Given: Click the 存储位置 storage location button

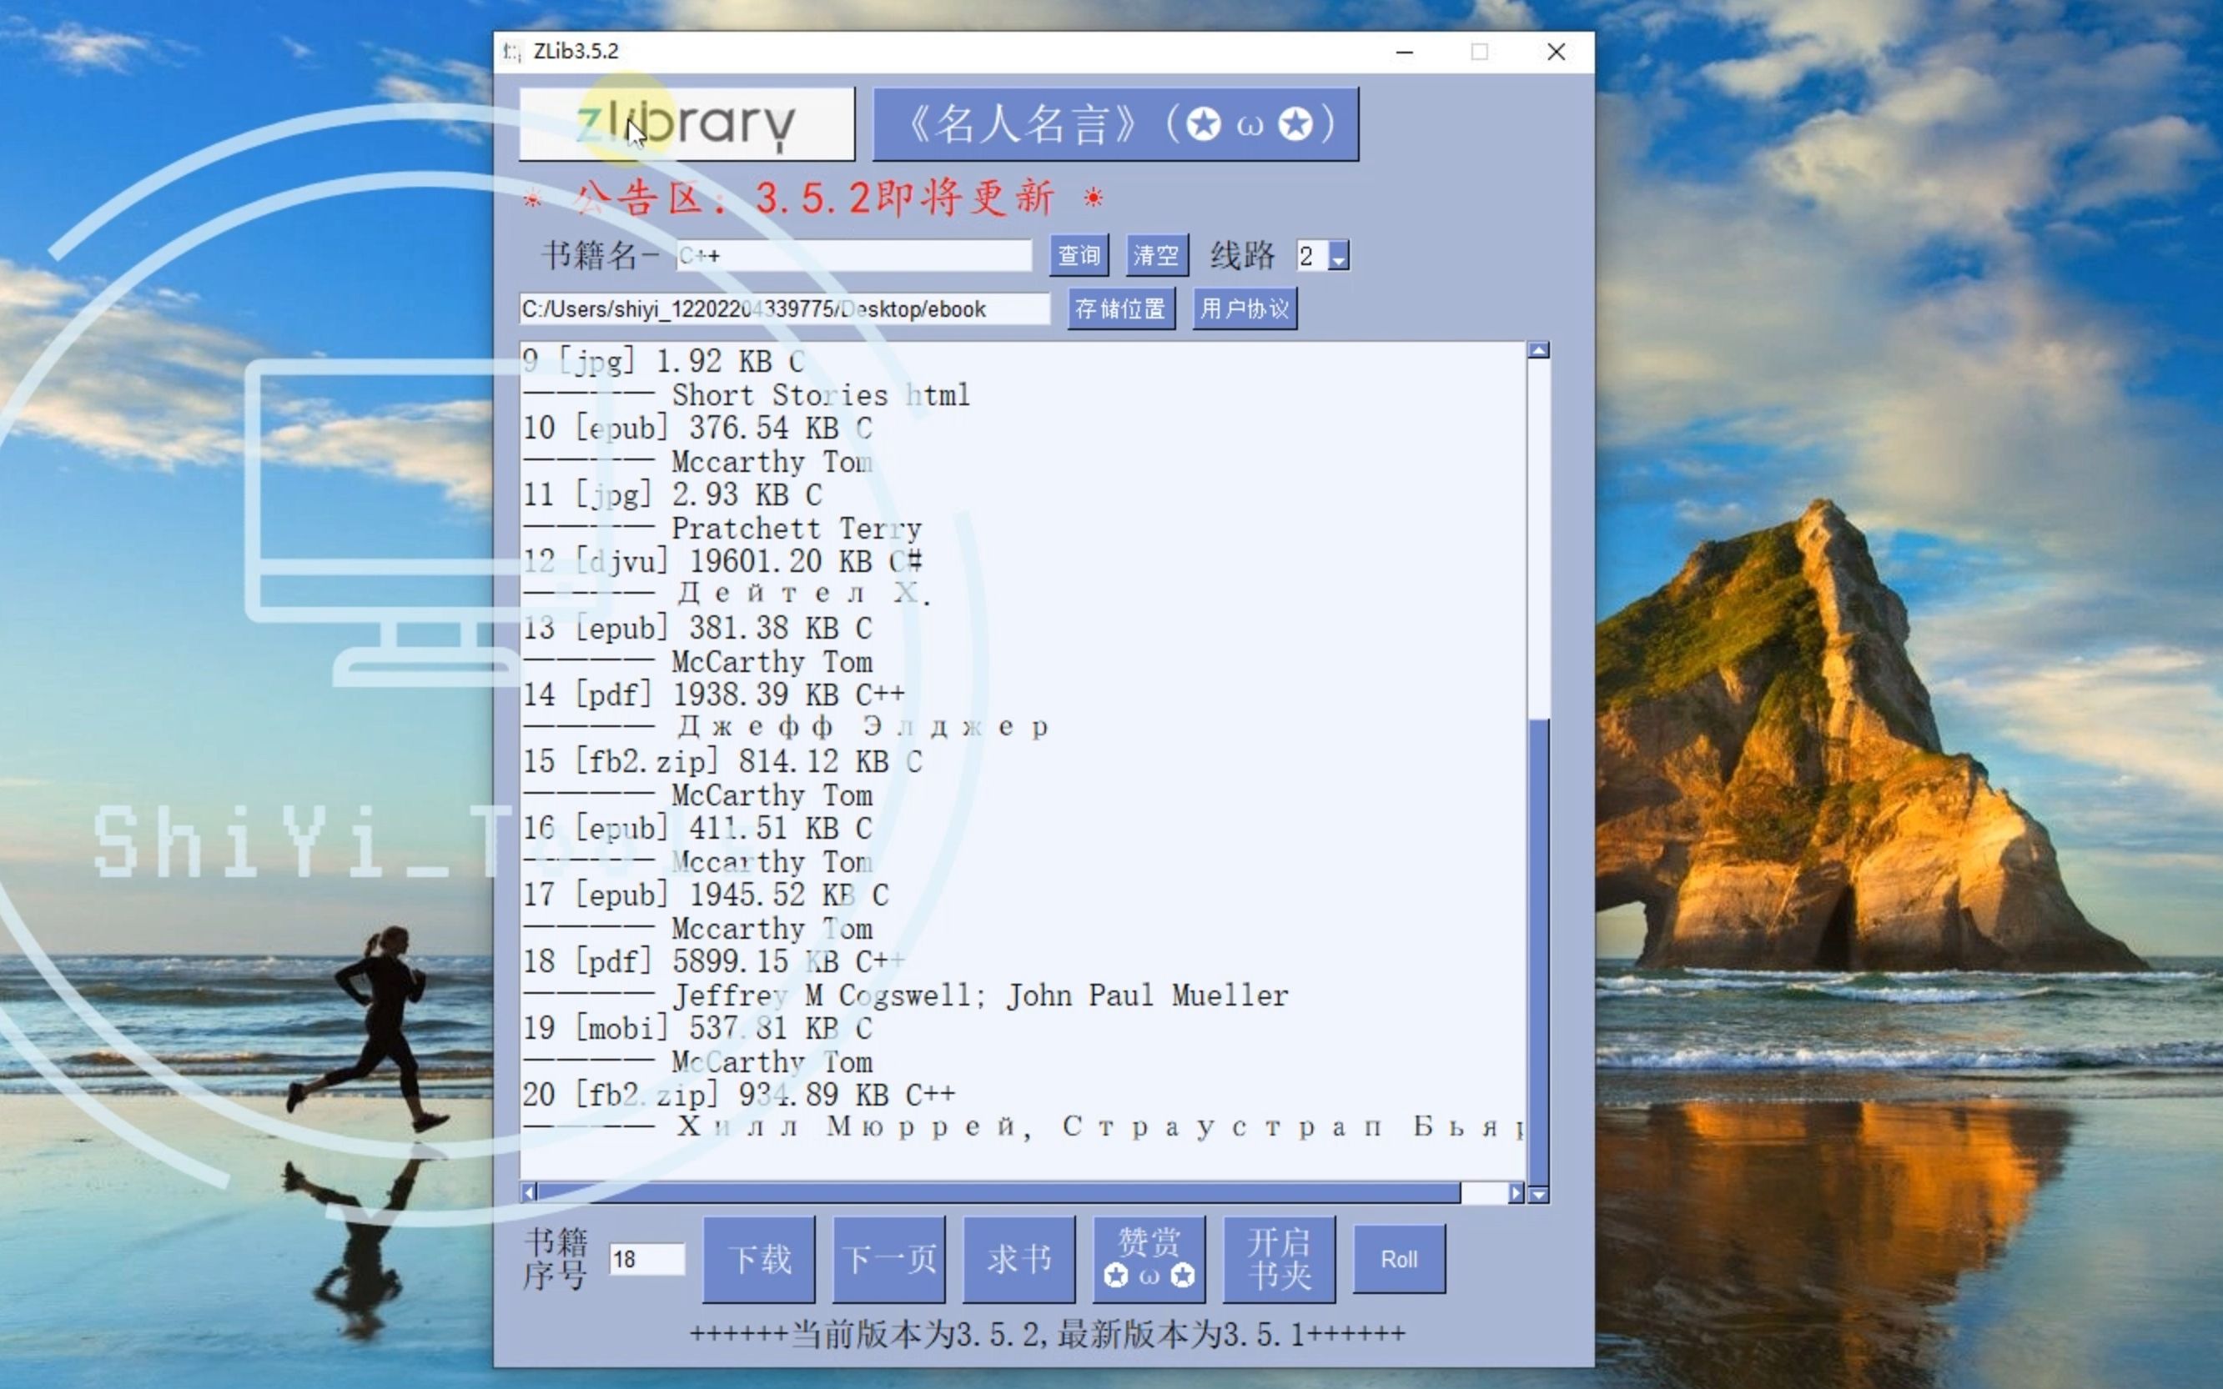Looking at the screenshot, I should (x=1121, y=308).
